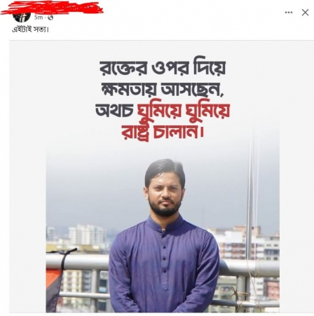The image size is (314, 316).
Task: Open the "5m" timestamp link
Action: click(x=39, y=18)
